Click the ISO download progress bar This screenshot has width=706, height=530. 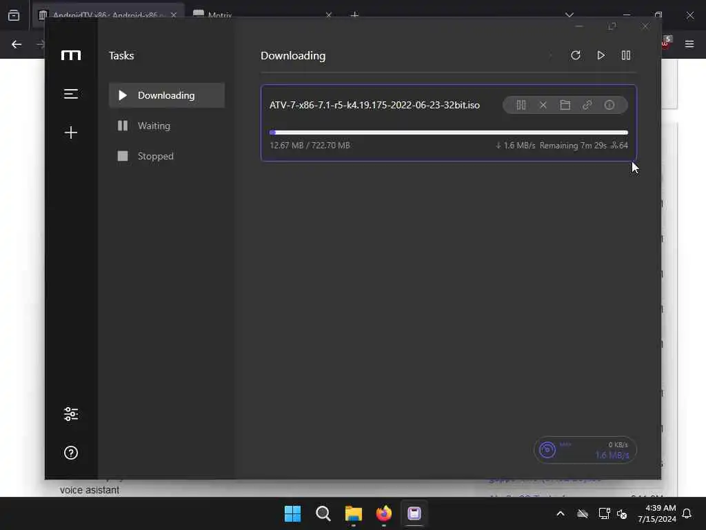448,132
